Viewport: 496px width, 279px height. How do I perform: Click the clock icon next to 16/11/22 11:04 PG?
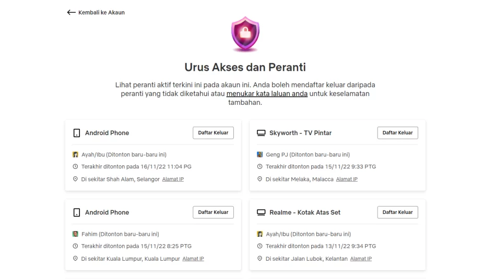point(75,166)
